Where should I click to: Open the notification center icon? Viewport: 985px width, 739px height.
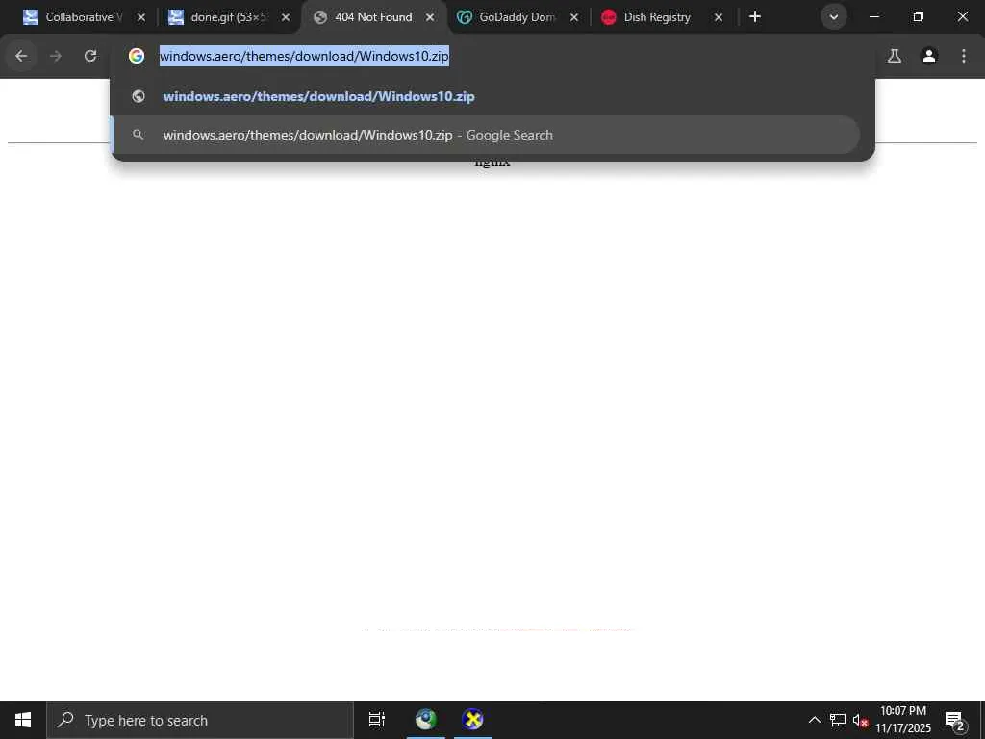pyautogui.click(x=955, y=721)
